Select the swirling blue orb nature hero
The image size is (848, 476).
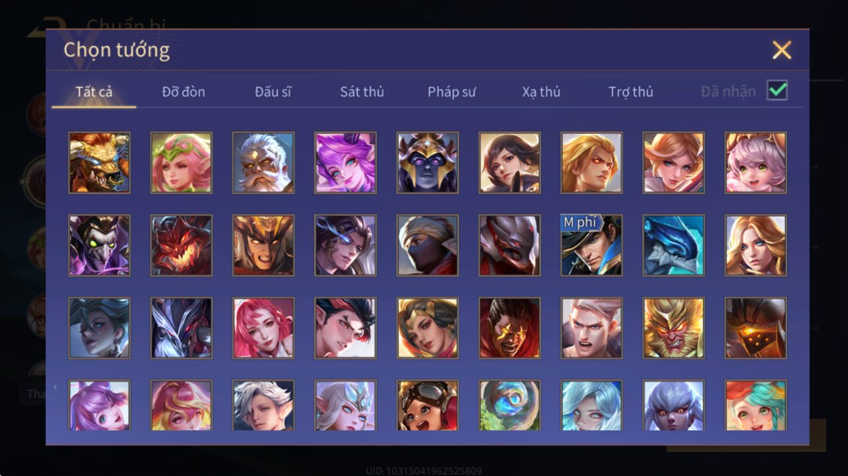click(x=509, y=406)
